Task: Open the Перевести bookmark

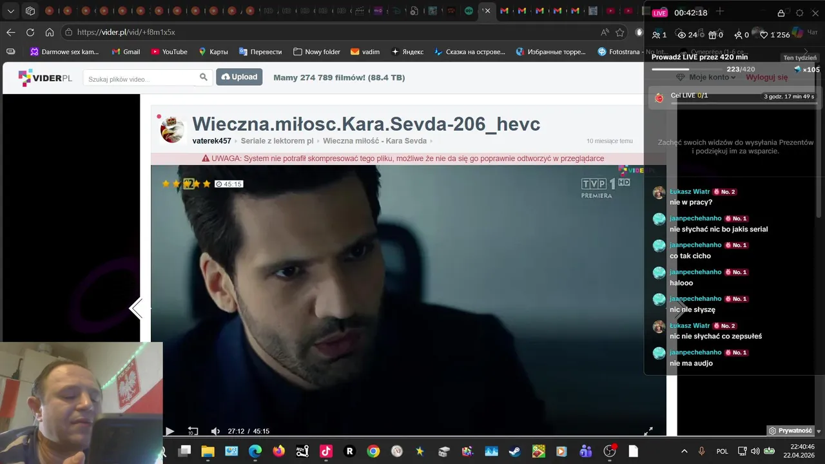Action: [260, 52]
